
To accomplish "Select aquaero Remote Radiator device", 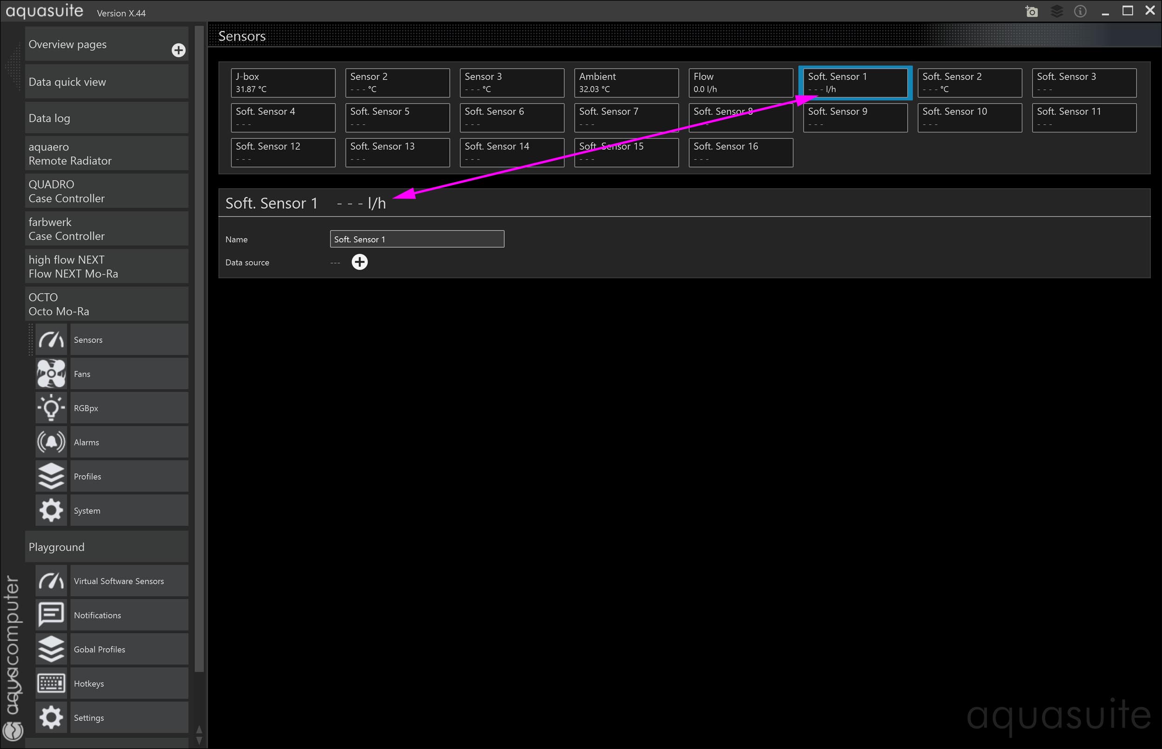I will point(107,154).
